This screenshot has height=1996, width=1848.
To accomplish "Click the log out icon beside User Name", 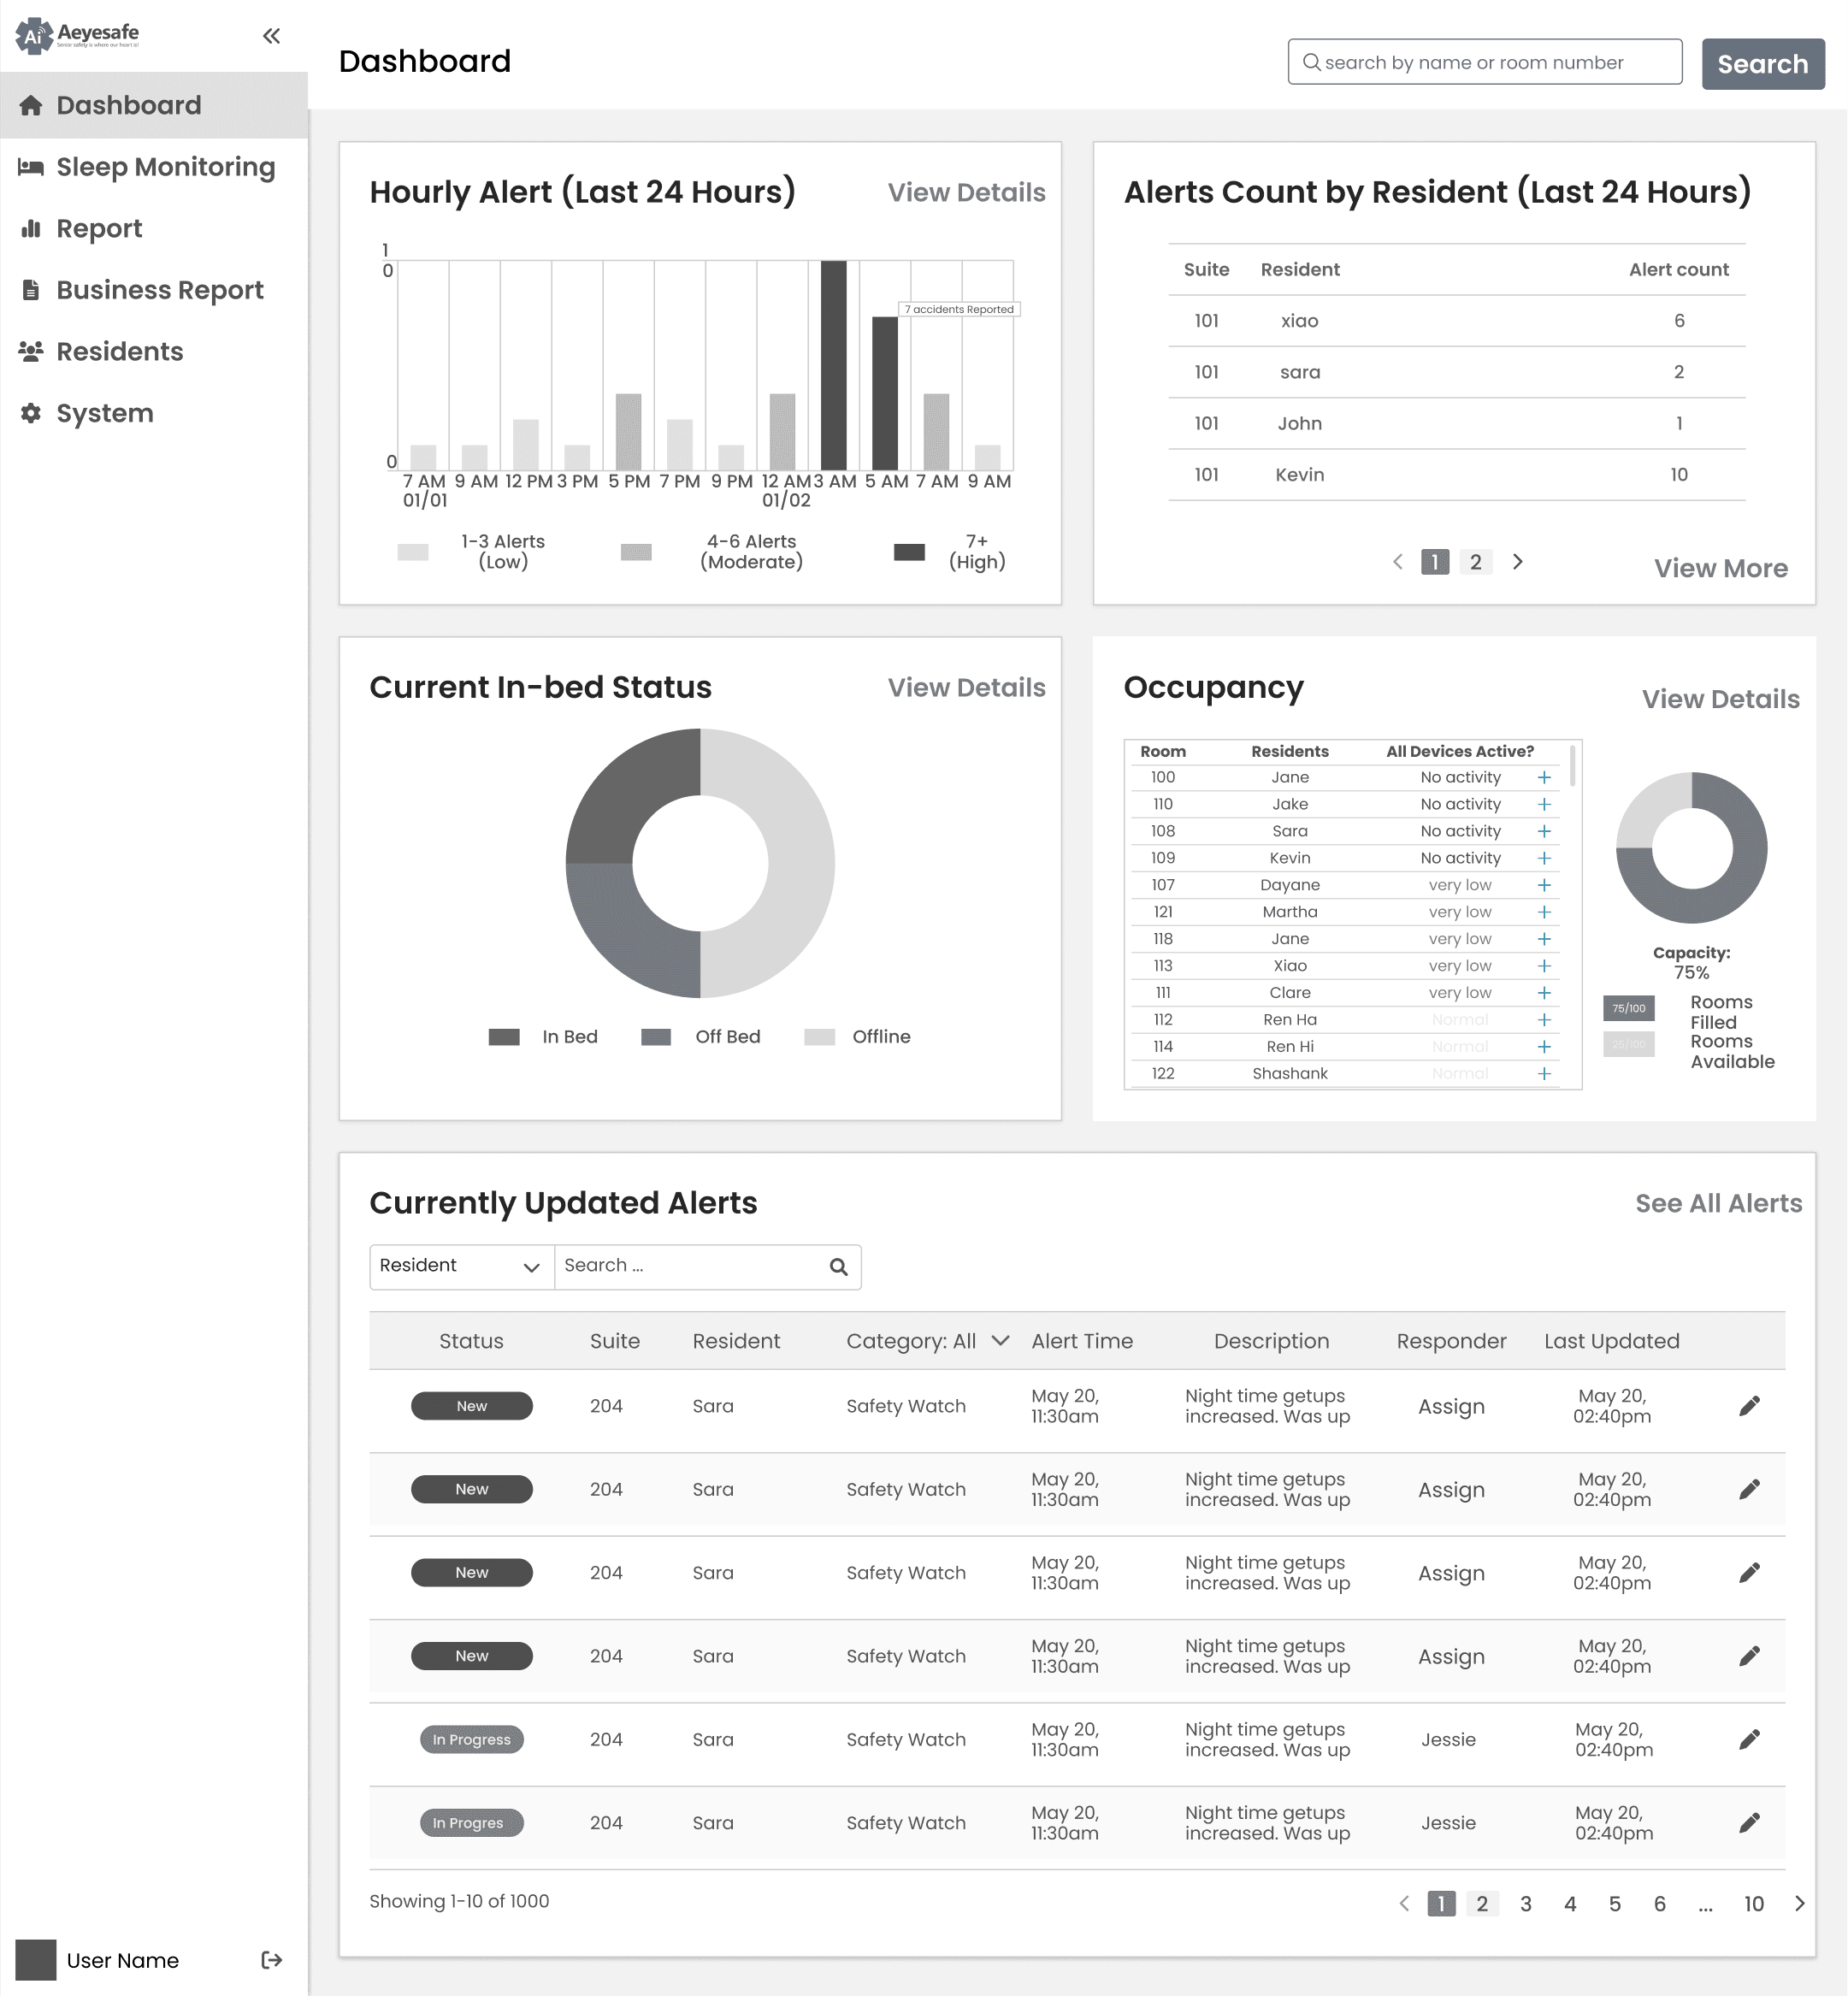I will click(x=271, y=1959).
